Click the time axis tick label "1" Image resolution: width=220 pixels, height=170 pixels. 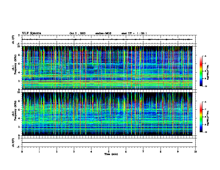tap(39, 152)
